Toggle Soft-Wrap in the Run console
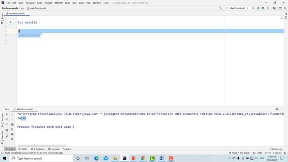The width and height of the screenshot is (288, 162). (12, 124)
